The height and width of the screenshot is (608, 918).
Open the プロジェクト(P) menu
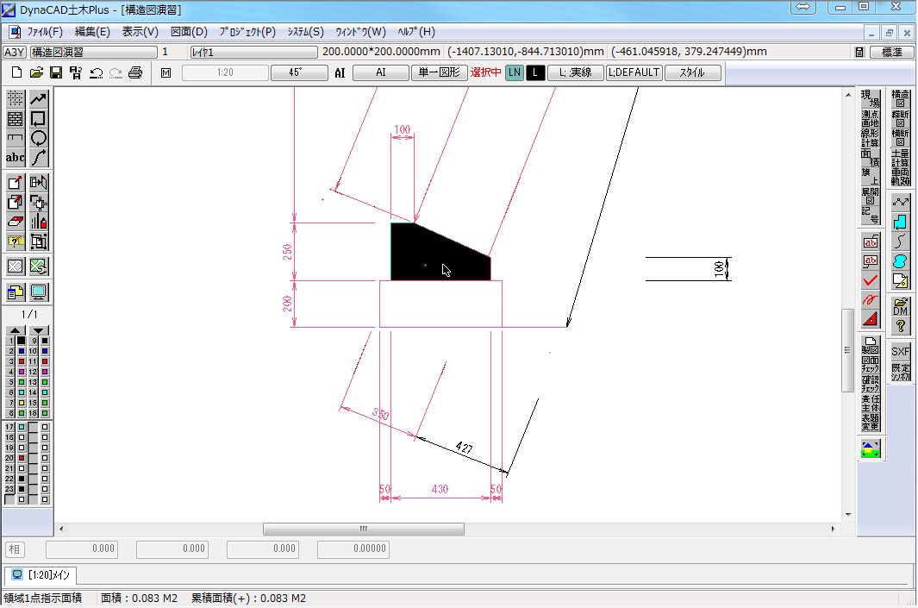pos(247,32)
